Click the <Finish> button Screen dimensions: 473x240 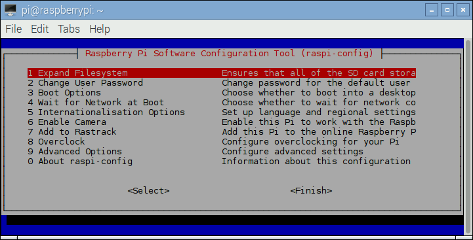click(x=311, y=191)
